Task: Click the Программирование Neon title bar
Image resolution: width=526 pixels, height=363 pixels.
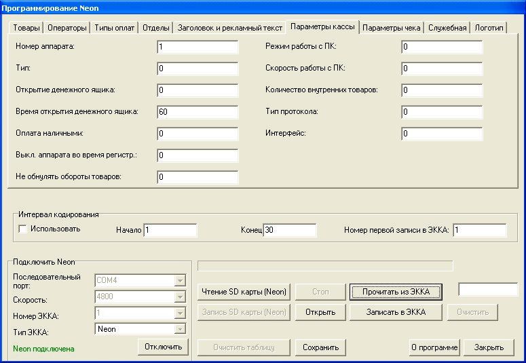Action: pos(263,7)
